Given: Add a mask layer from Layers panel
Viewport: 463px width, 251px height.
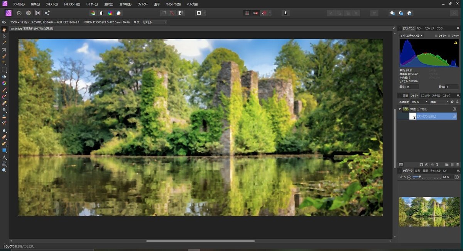Looking at the screenshot, I should coord(421,165).
